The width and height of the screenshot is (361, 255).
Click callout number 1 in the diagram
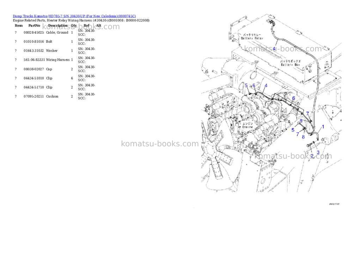[x=323, y=127]
